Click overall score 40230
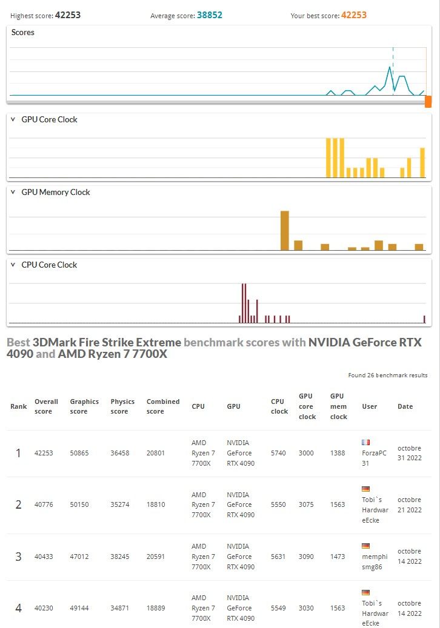Image resolution: width=440 pixels, height=628 pixels. pos(44,607)
